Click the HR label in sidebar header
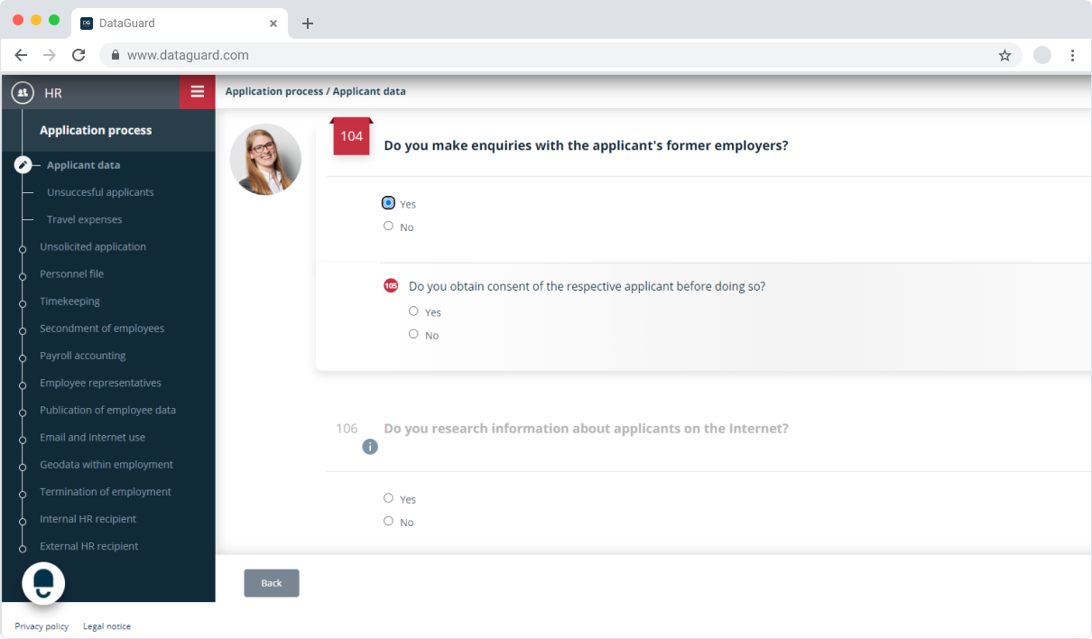 [52, 93]
